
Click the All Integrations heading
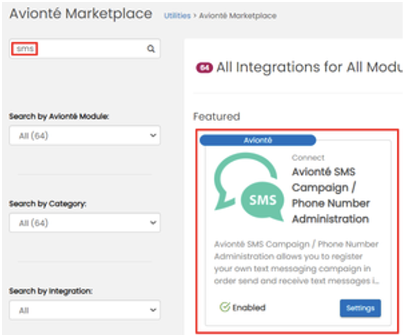pyautogui.click(x=310, y=67)
